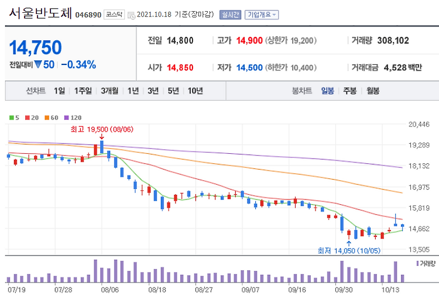Show the 3년 line chart
The height and width of the screenshot is (296, 439).
point(153,91)
